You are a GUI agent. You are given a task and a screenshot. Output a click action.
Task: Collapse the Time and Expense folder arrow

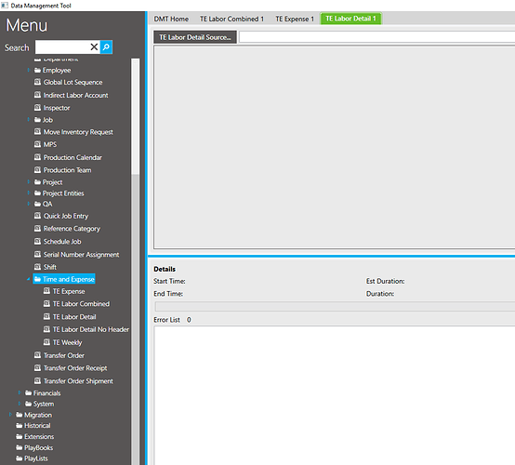(29, 279)
